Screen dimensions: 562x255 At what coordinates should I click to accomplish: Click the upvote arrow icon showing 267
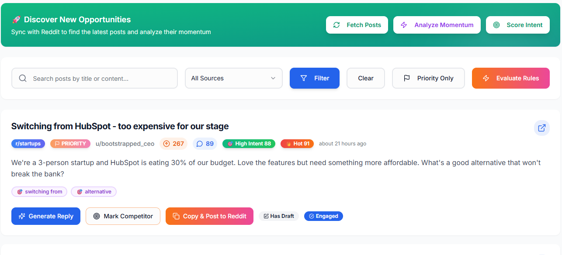tap(167, 144)
